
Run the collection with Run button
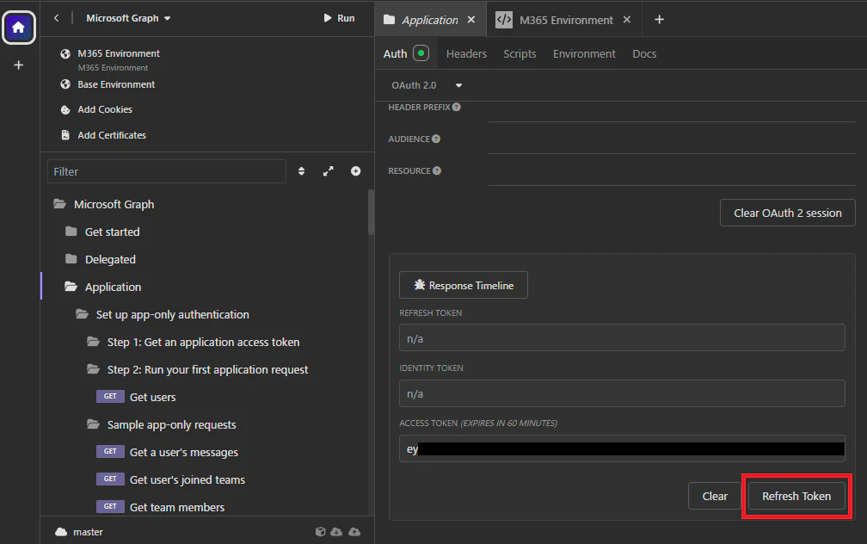[x=339, y=18]
